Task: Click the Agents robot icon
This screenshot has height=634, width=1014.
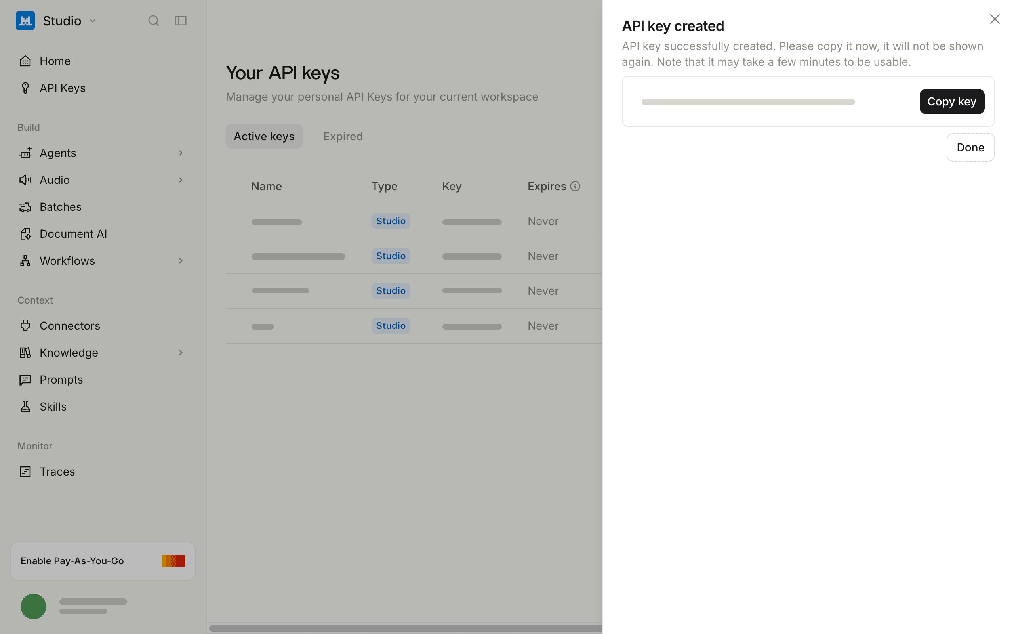Action: coord(26,153)
